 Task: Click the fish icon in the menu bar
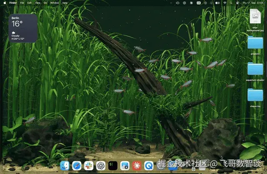point(177,3)
